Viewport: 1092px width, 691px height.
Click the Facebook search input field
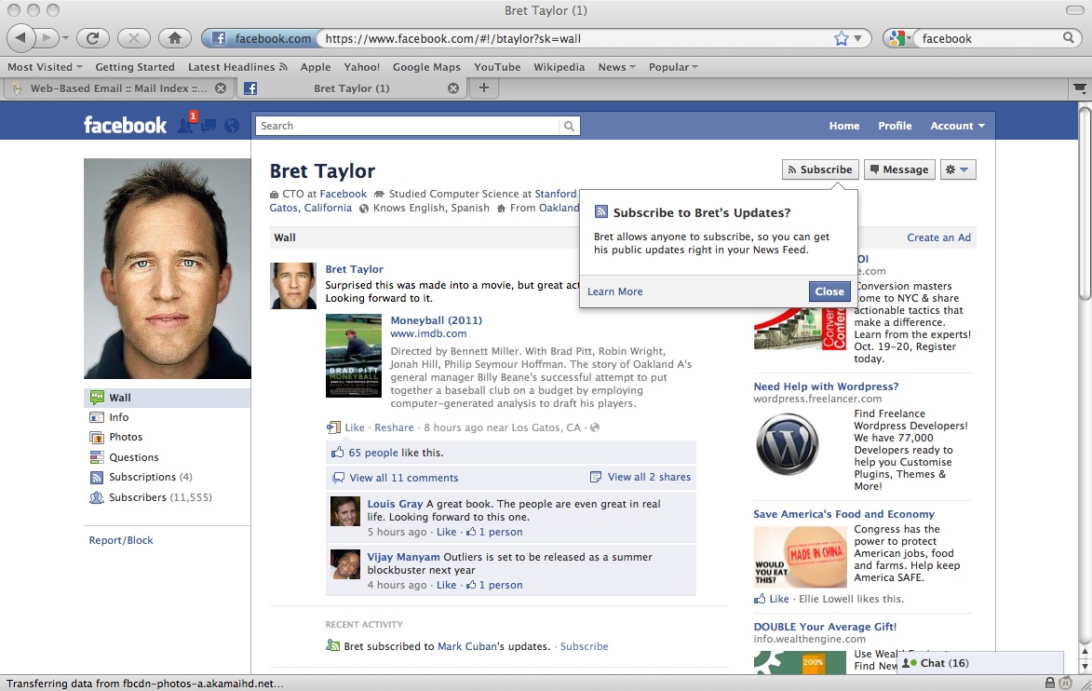coord(410,126)
